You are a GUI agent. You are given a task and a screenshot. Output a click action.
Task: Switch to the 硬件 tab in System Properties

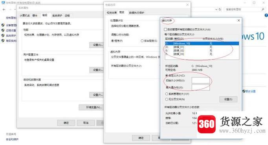click(x=35, y=16)
